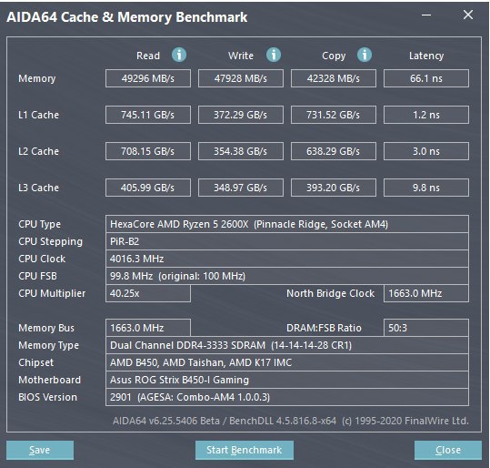Click the L2 Cache Copy value 638.29 GB/s
Image resolution: width=490 pixels, height=468 pixels.
pyautogui.click(x=334, y=151)
